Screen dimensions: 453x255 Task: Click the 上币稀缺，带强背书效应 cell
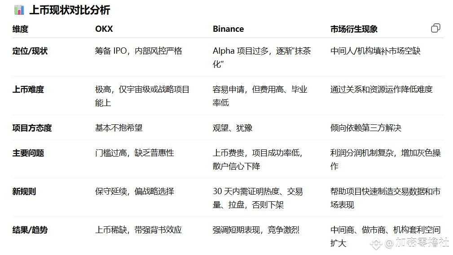pos(138,229)
